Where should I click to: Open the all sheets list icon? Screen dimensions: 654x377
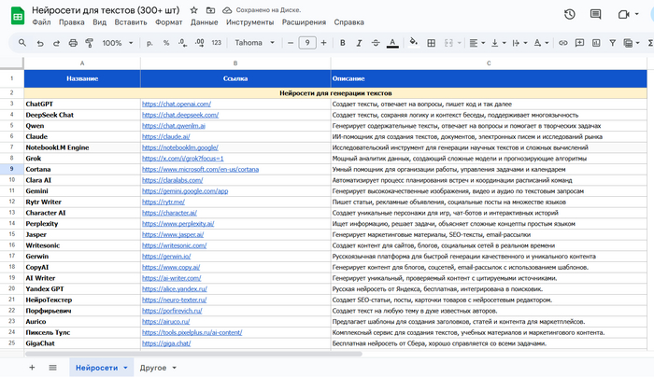pos(50,368)
